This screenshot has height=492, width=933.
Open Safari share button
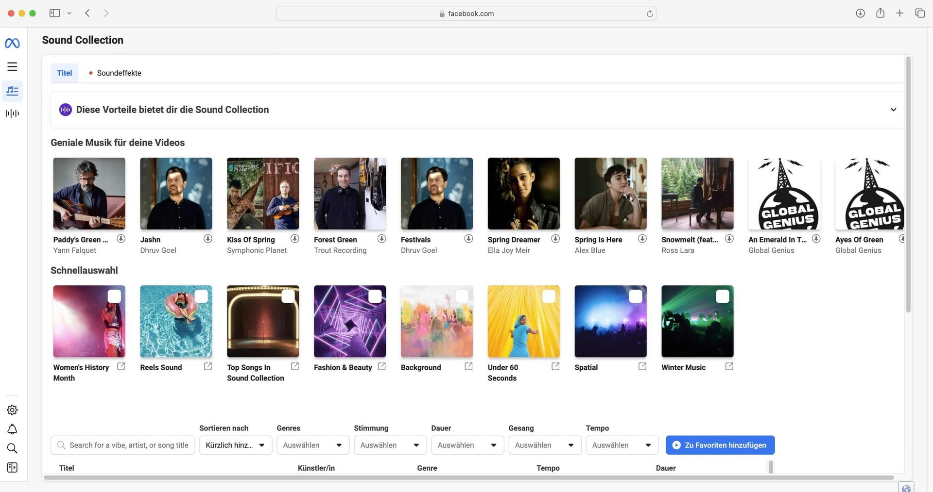tap(880, 13)
